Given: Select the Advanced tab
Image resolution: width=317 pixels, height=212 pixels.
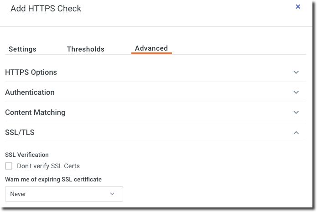Looking at the screenshot, I should pos(151,48).
